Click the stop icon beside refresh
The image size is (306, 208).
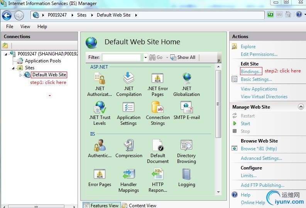279,14
